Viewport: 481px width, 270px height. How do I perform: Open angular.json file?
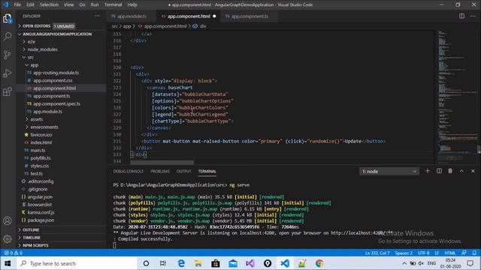pos(40,196)
